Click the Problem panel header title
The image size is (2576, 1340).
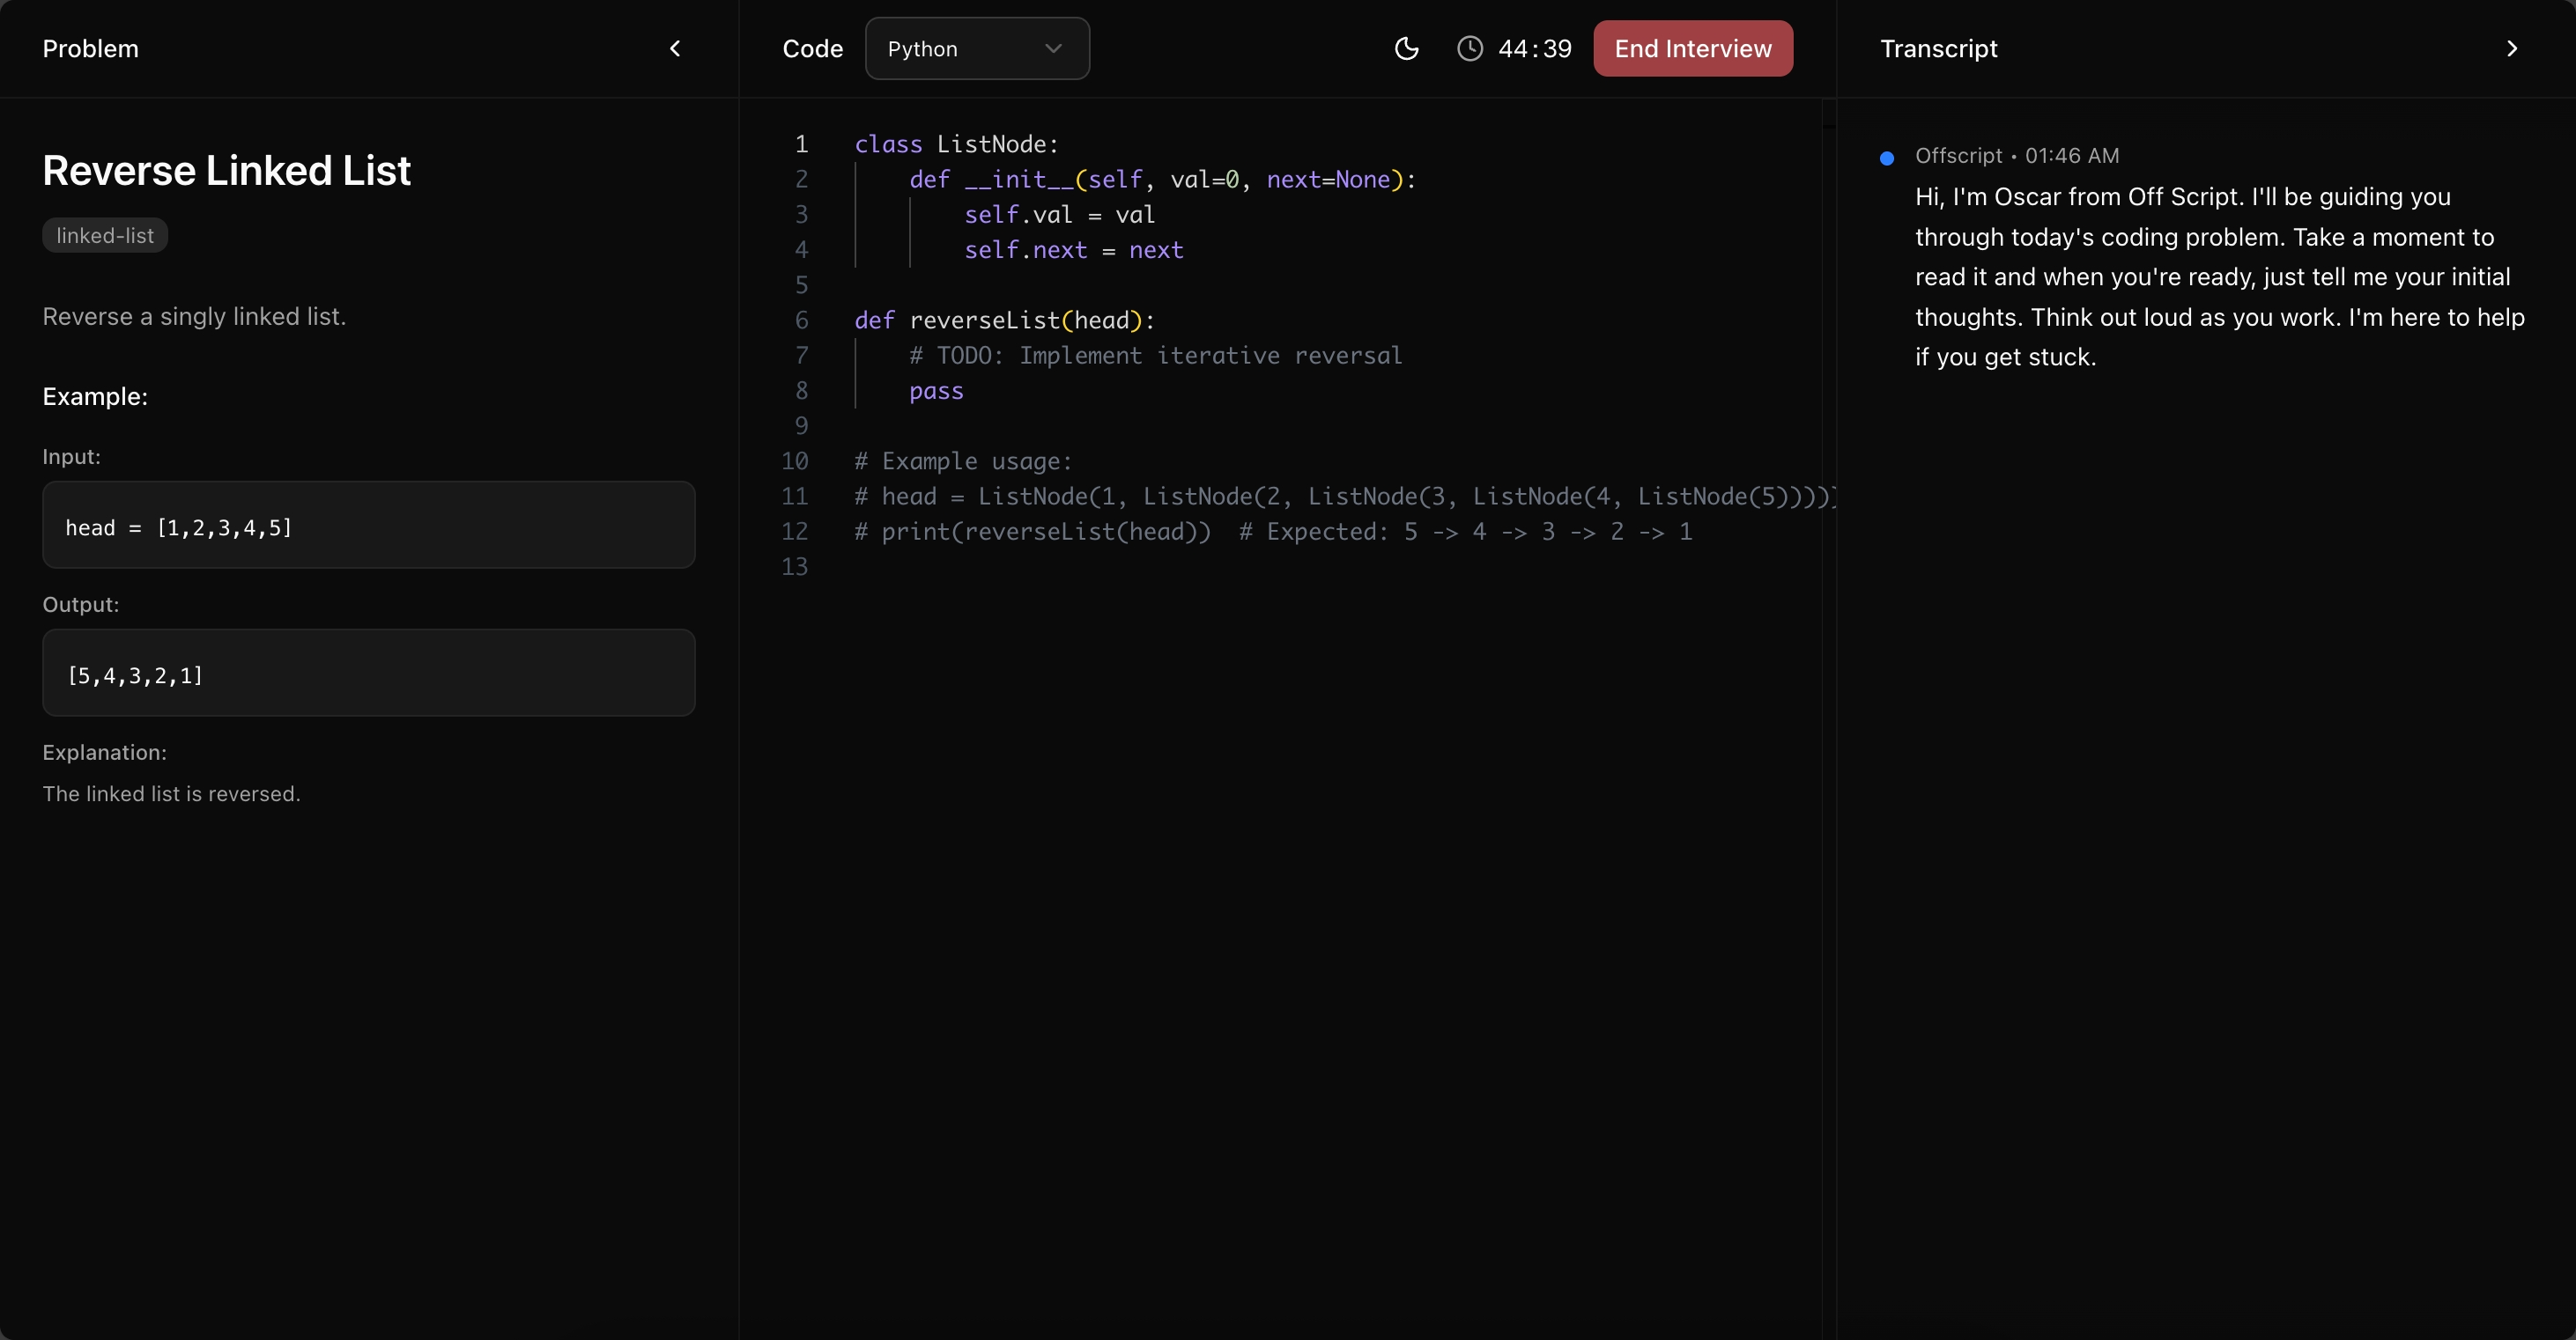90,49
